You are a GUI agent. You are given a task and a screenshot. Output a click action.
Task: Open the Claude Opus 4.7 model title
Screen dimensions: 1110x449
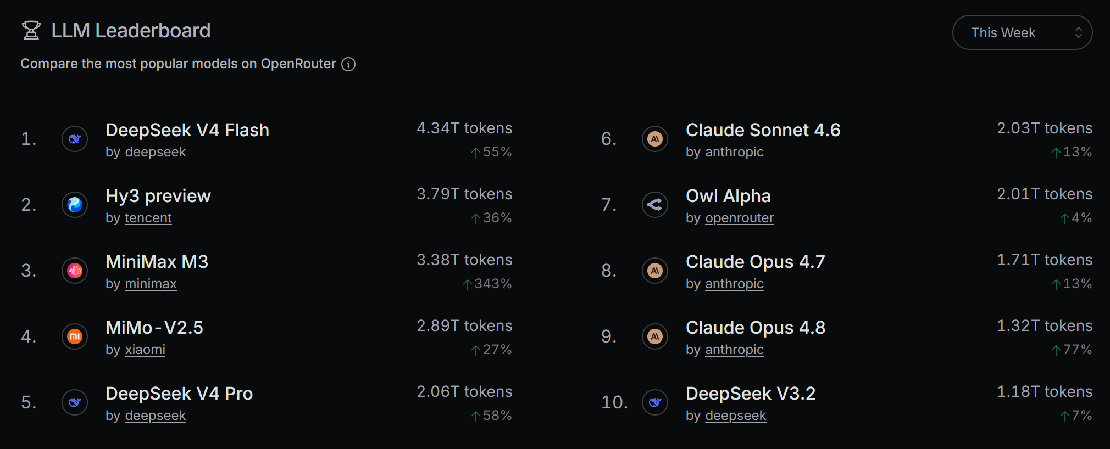tap(756, 262)
